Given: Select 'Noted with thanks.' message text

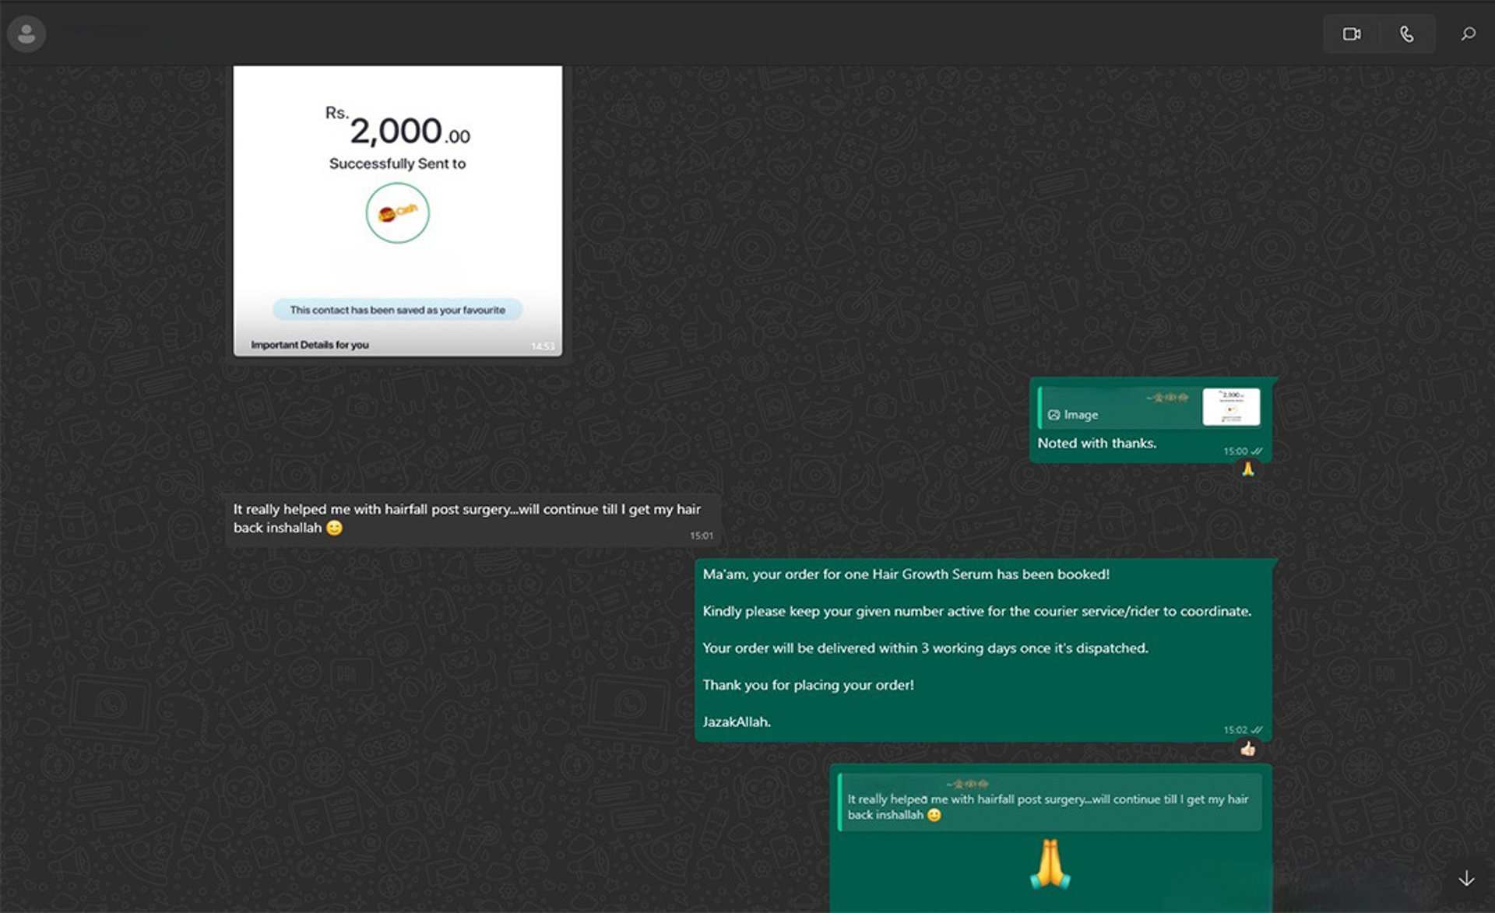Looking at the screenshot, I should click(x=1096, y=443).
